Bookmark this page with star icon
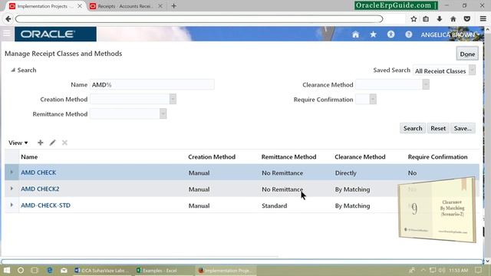 coord(414,18)
